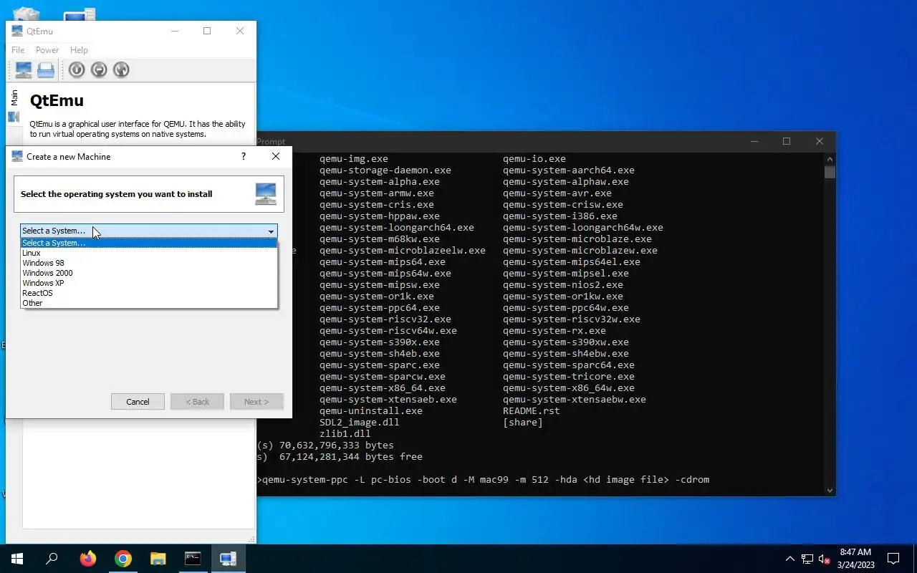Click 'README.rst' in Command Prompt listing
The width and height of the screenshot is (917, 573).
[x=532, y=410]
